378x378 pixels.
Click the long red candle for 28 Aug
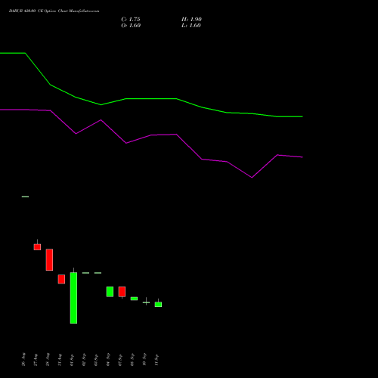tap(49, 260)
